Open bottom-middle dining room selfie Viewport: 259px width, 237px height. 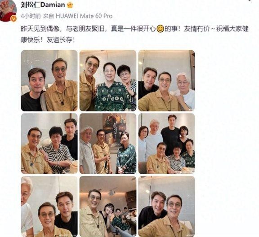(x=108, y=206)
